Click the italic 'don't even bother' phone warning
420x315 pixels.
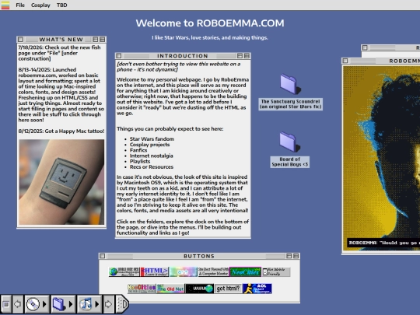(x=178, y=67)
